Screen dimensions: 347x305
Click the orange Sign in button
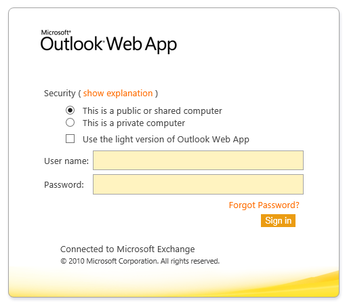tap(278, 220)
